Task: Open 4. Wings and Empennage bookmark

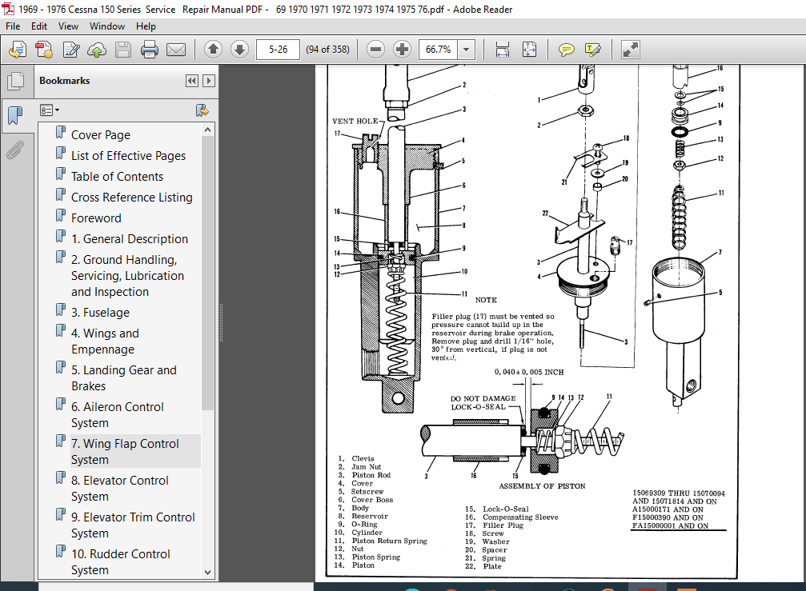Action: [x=106, y=341]
